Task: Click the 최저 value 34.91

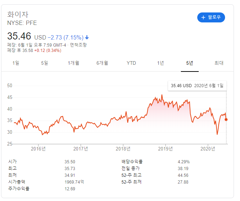Action: coord(70,175)
